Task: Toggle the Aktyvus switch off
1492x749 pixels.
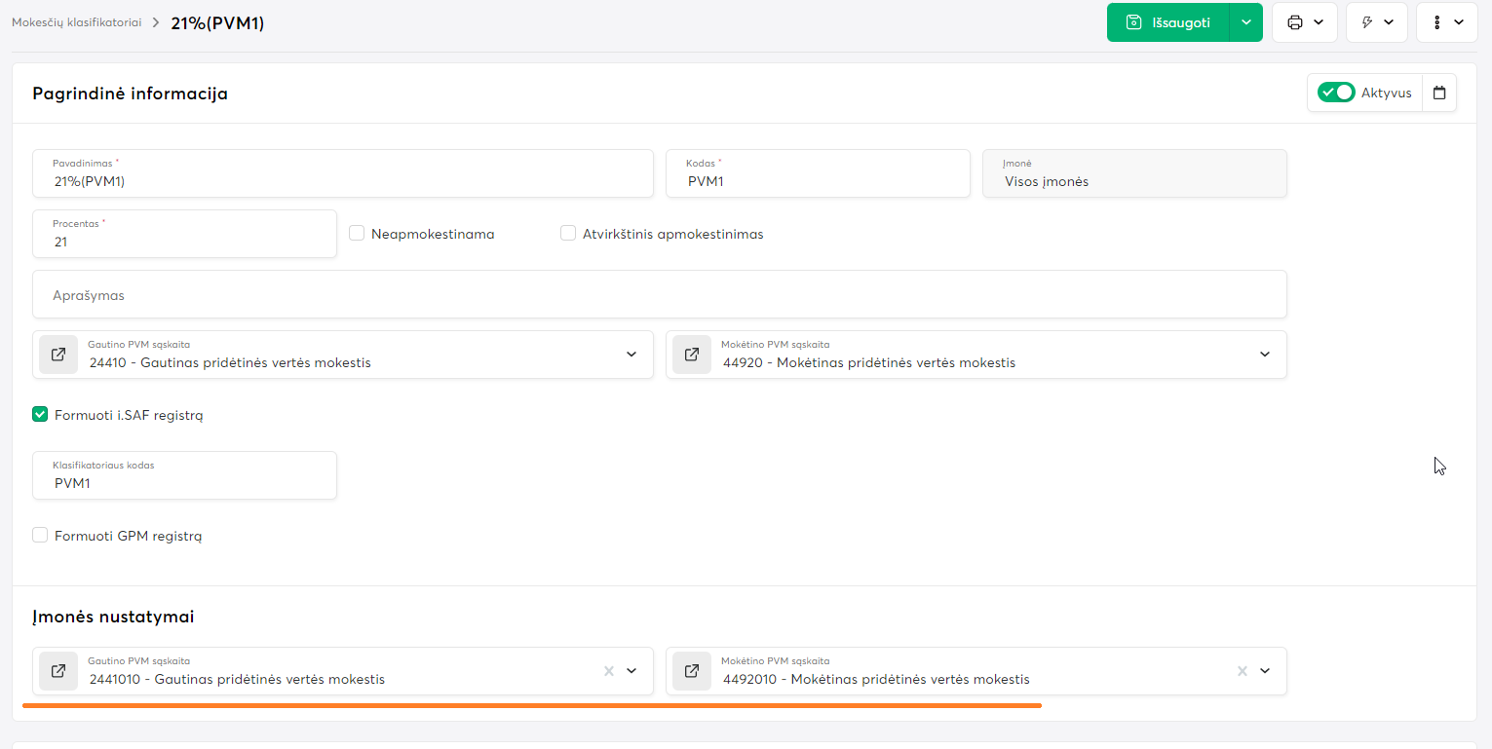Action: [1336, 93]
